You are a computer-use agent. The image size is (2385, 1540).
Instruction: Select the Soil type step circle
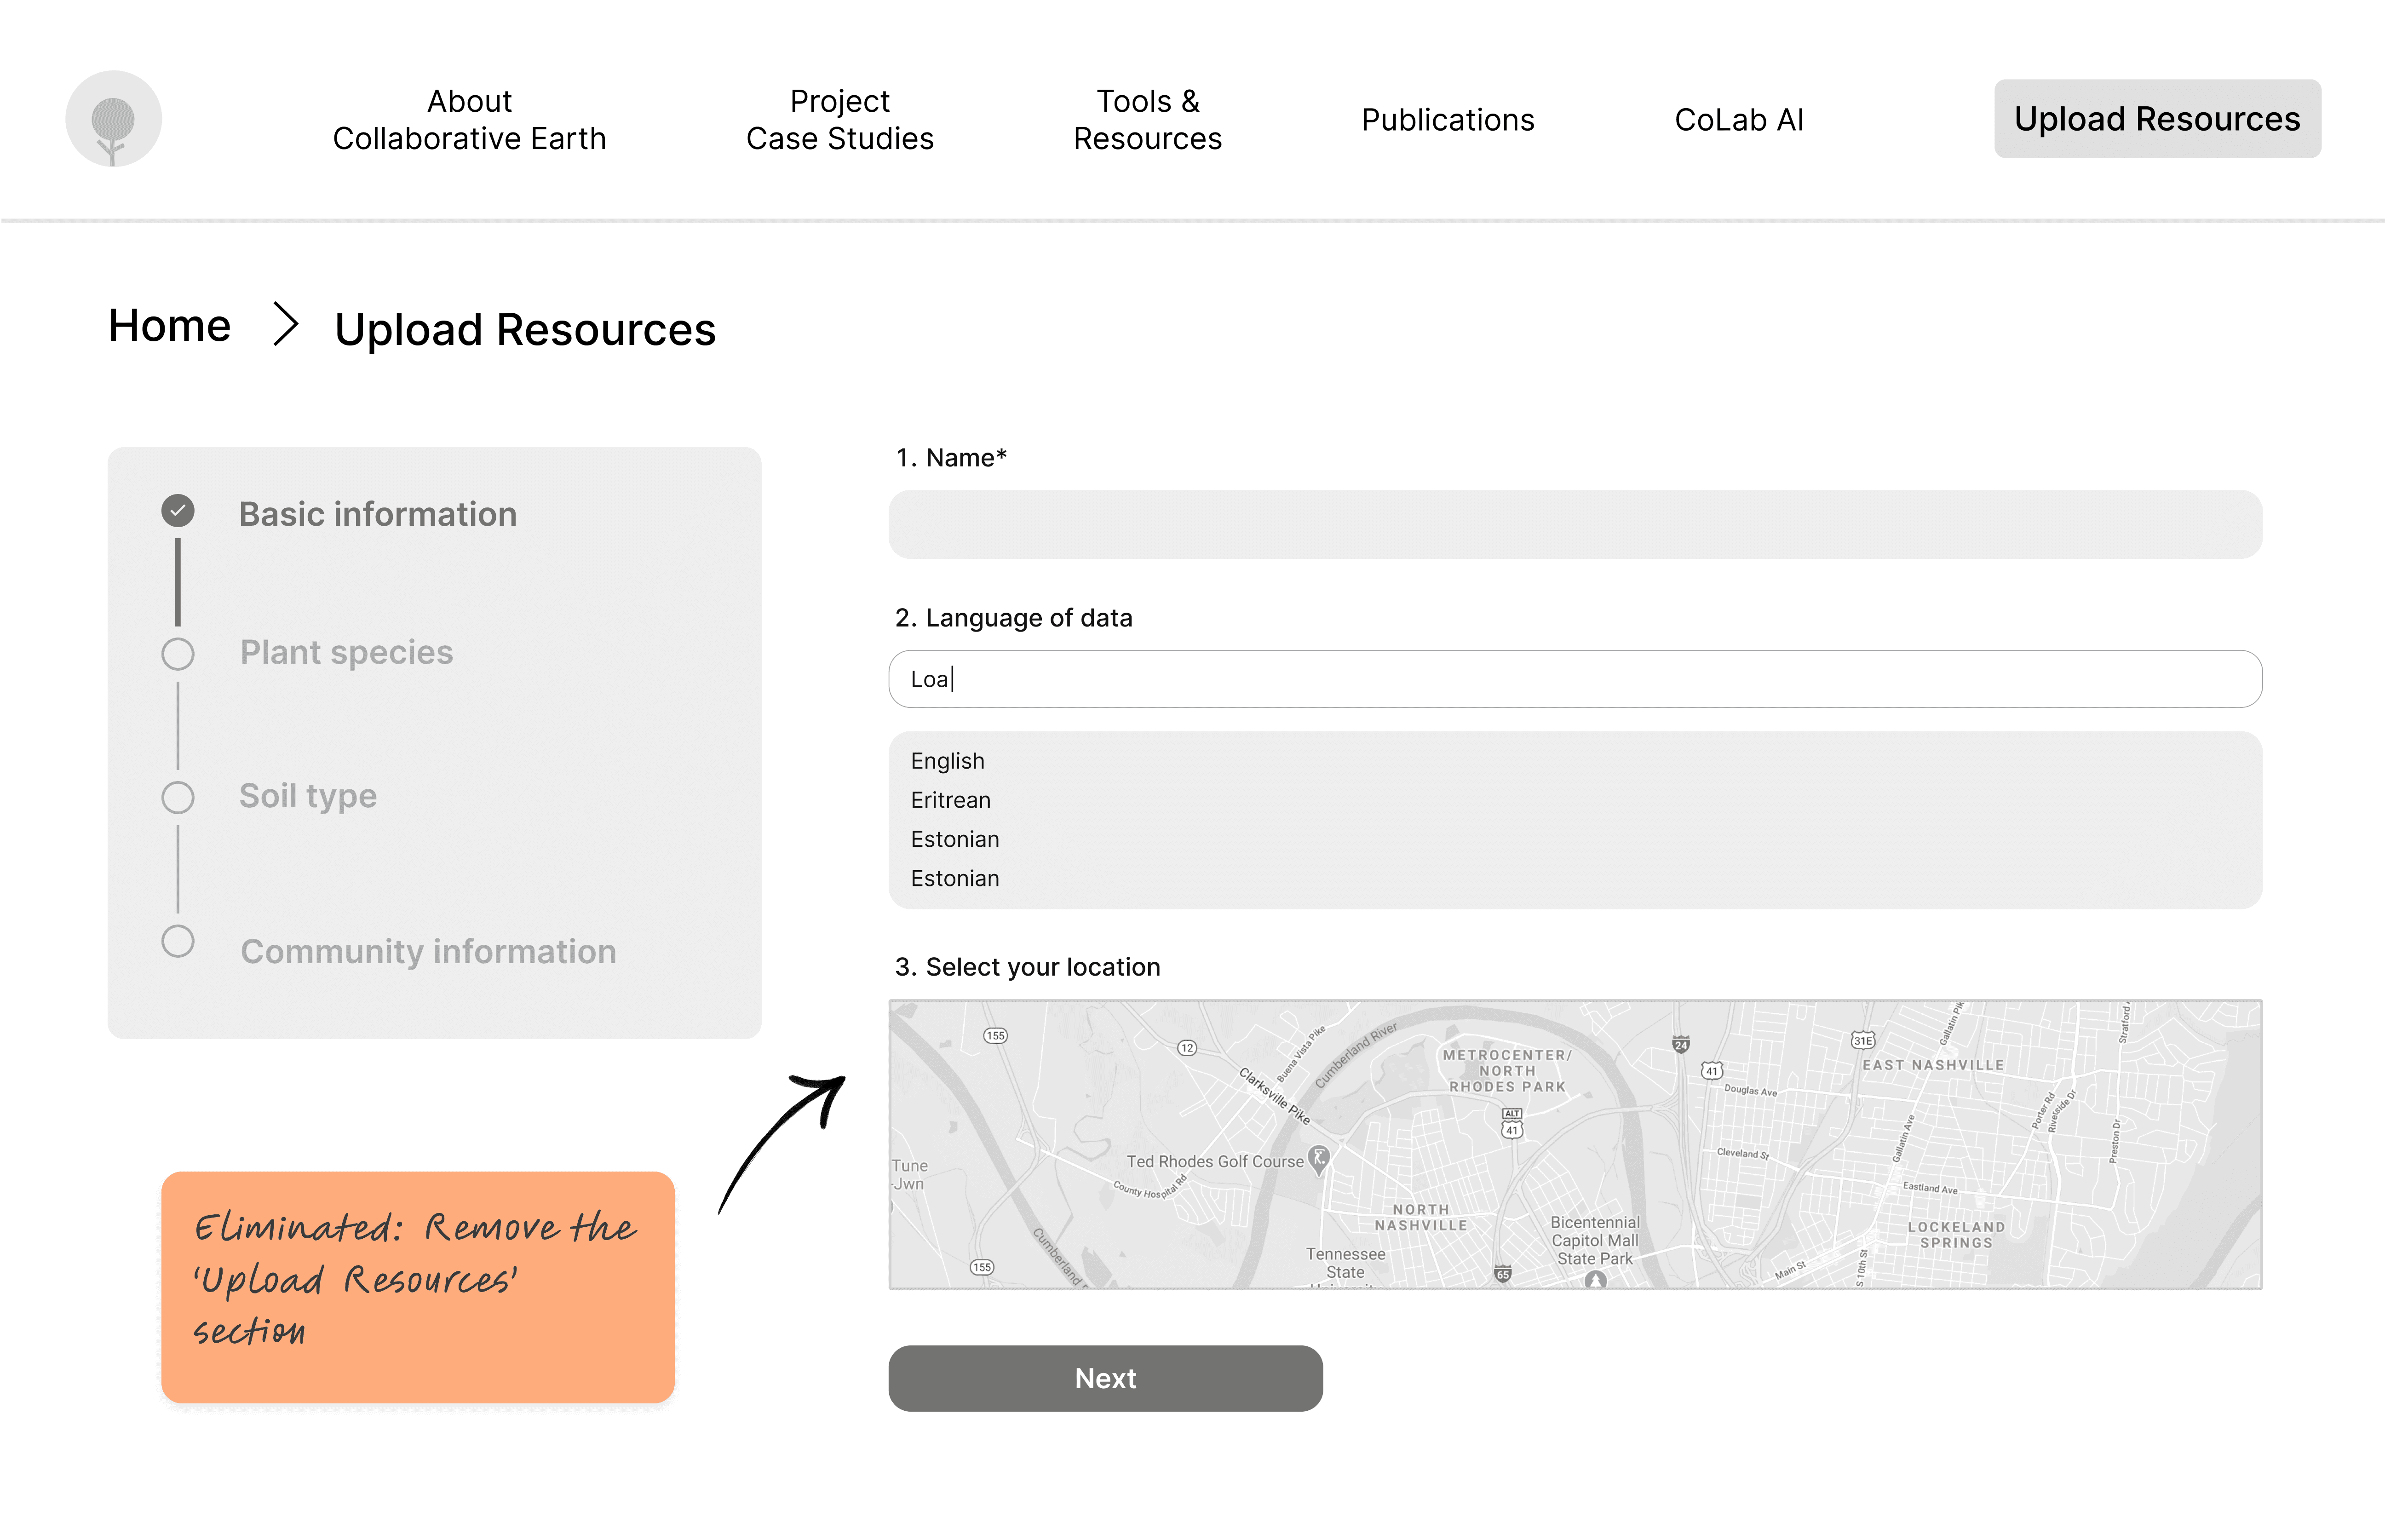pos(178,798)
